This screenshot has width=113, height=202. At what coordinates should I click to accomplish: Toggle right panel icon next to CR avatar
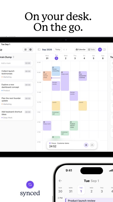(104, 49)
